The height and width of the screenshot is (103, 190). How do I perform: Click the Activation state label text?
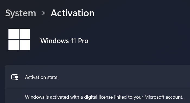tap(41, 77)
